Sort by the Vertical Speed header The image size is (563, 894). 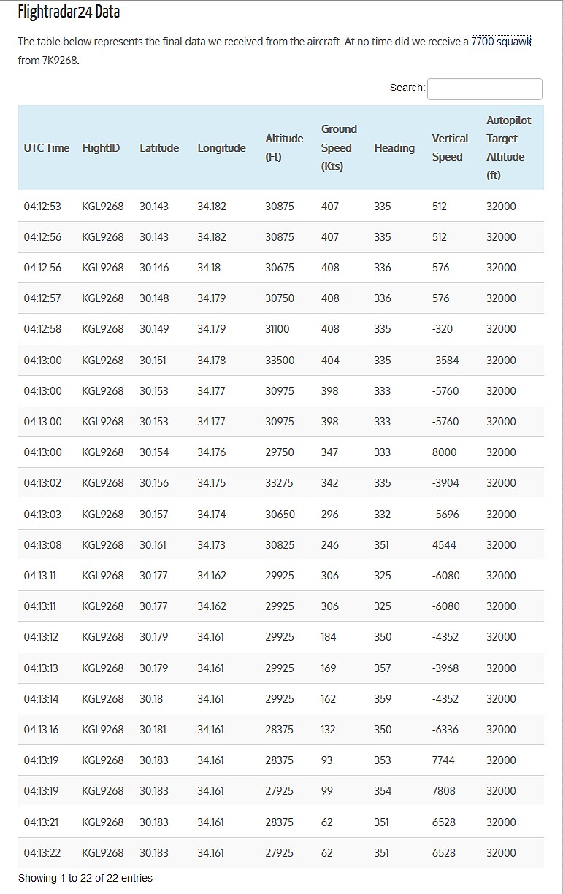450,147
